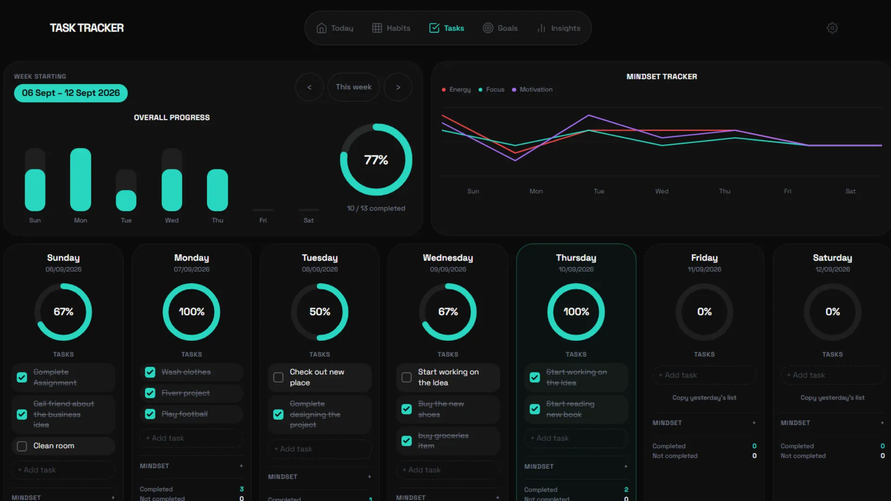Open the Insights tab label
This screenshot has height=501, width=891.
tap(565, 28)
